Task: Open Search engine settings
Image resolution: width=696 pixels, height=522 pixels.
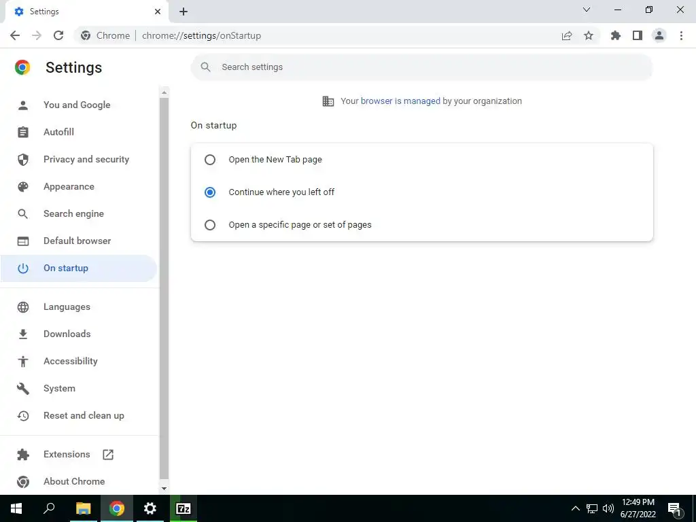Action: (79, 213)
